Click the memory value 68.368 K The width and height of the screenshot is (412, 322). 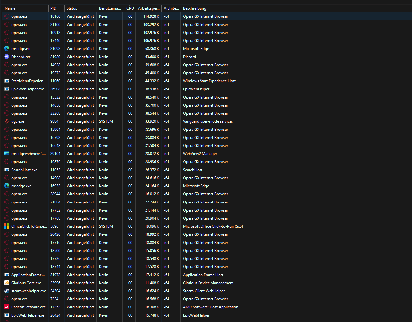pyautogui.click(x=152, y=49)
